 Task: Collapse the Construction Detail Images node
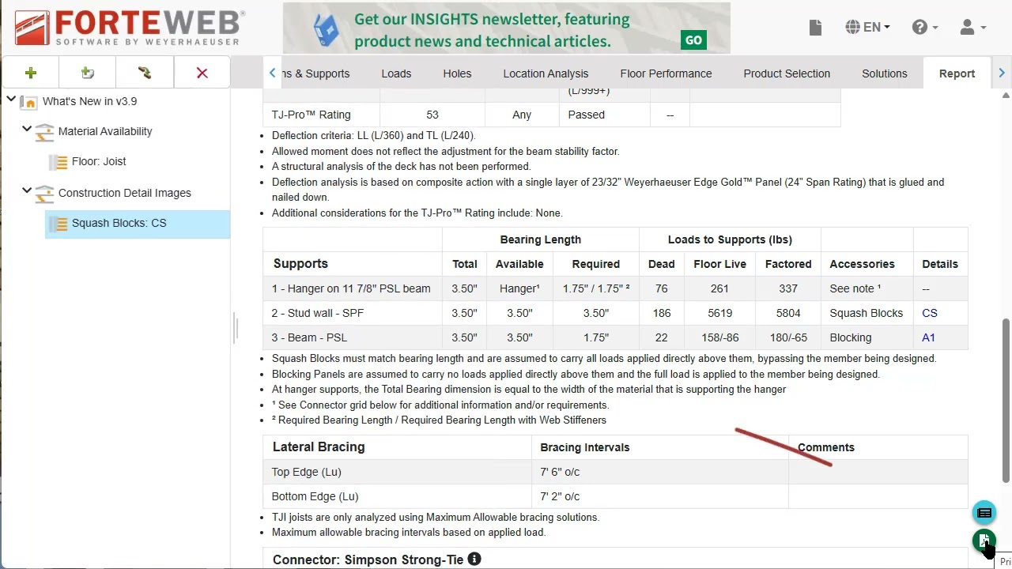[x=27, y=190]
